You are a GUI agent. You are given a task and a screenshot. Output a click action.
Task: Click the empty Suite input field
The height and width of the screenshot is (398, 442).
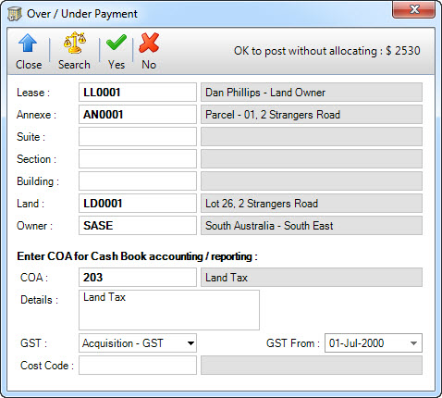(138, 137)
